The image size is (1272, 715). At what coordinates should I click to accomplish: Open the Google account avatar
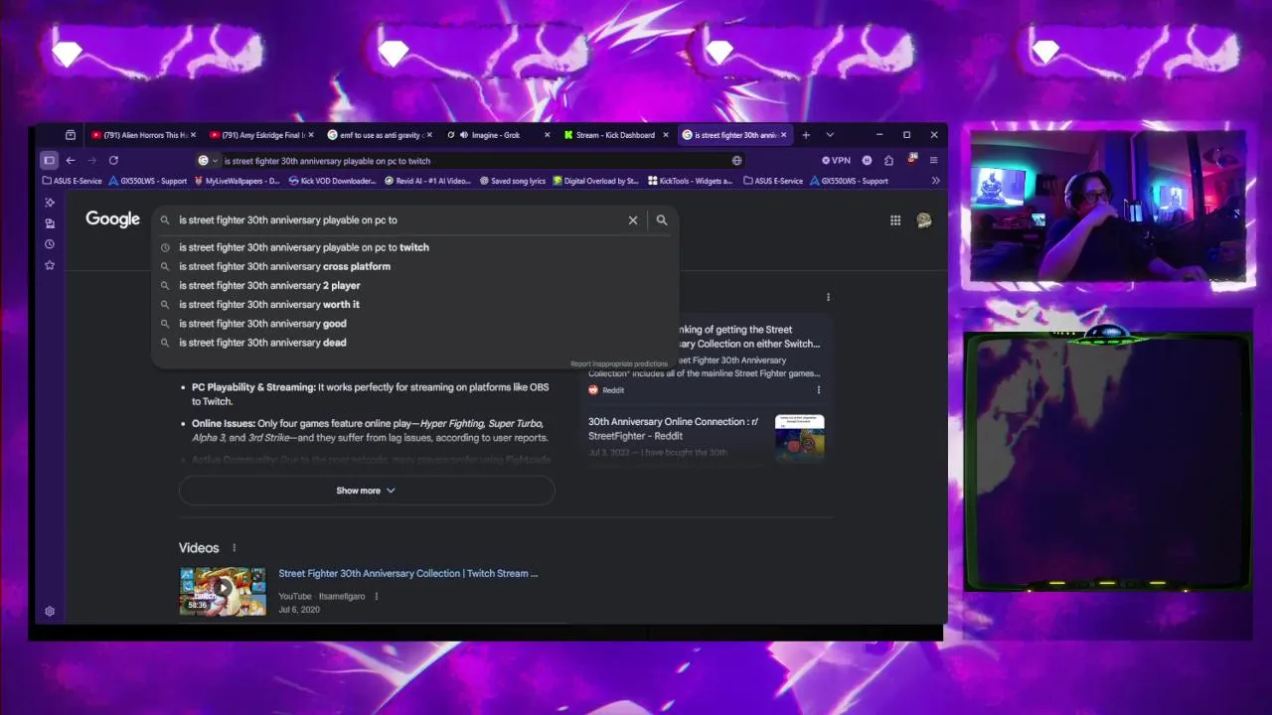924,220
